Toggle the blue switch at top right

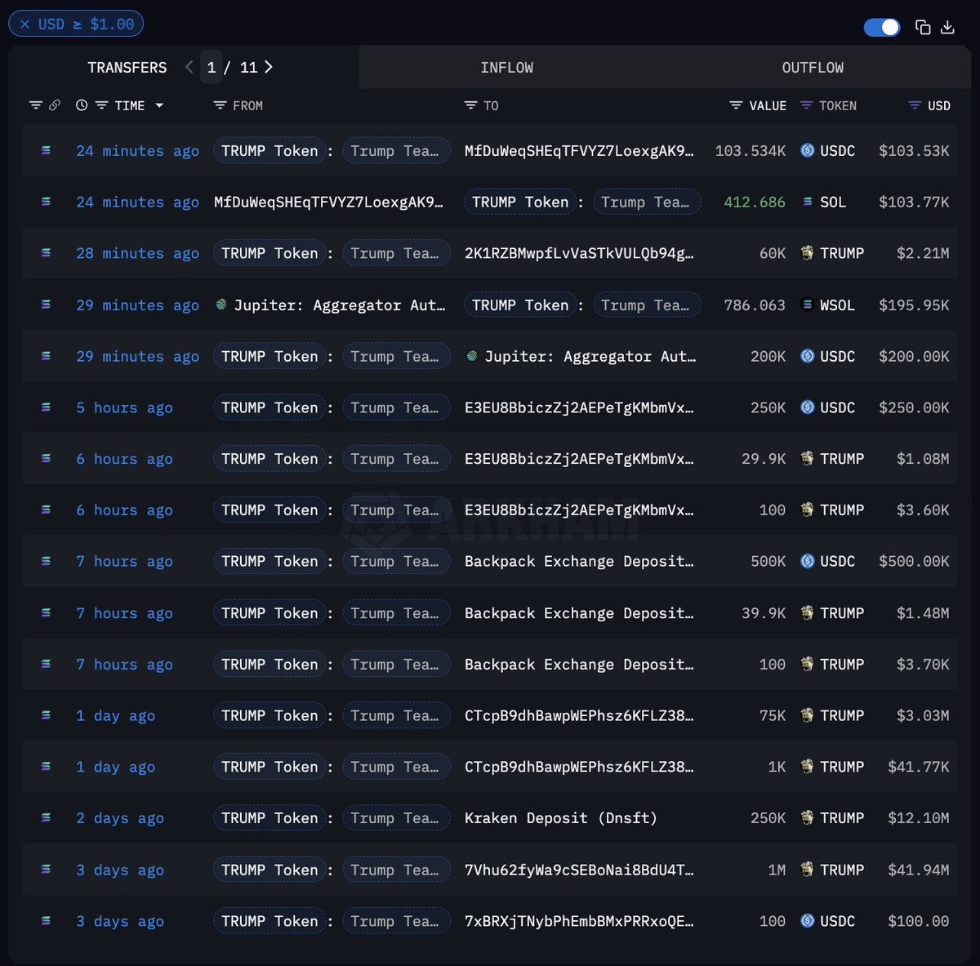[881, 27]
